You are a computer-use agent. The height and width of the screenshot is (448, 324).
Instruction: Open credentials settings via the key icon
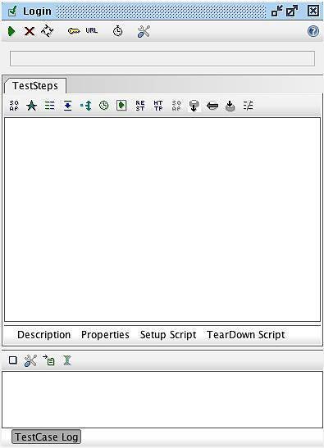tap(74, 31)
